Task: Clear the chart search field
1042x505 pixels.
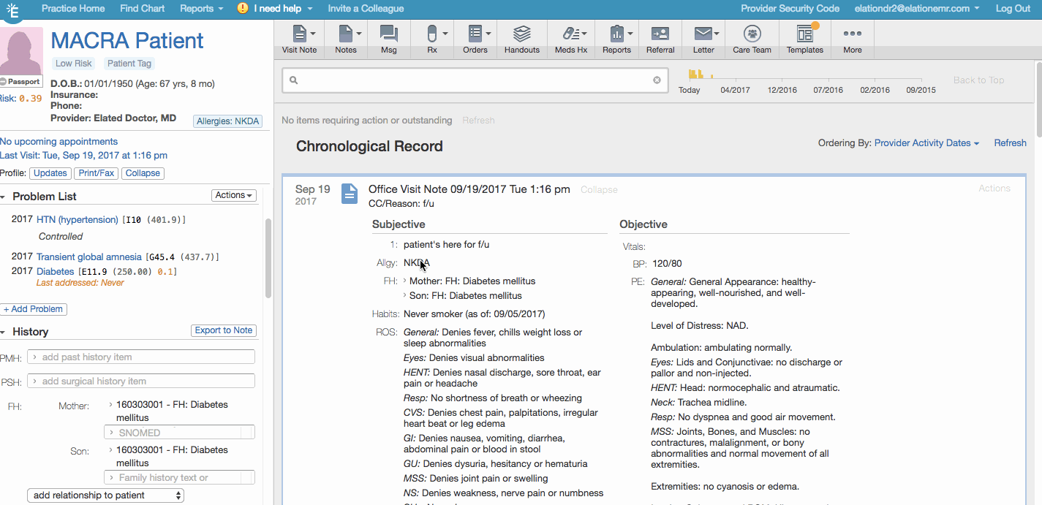Action: [x=657, y=80]
